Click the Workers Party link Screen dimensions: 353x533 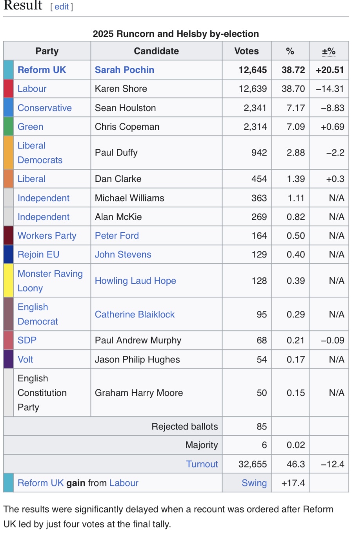pos(47,236)
